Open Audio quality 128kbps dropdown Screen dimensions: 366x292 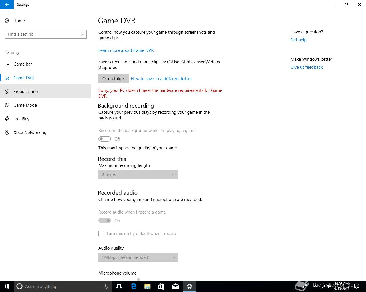coord(138,257)
